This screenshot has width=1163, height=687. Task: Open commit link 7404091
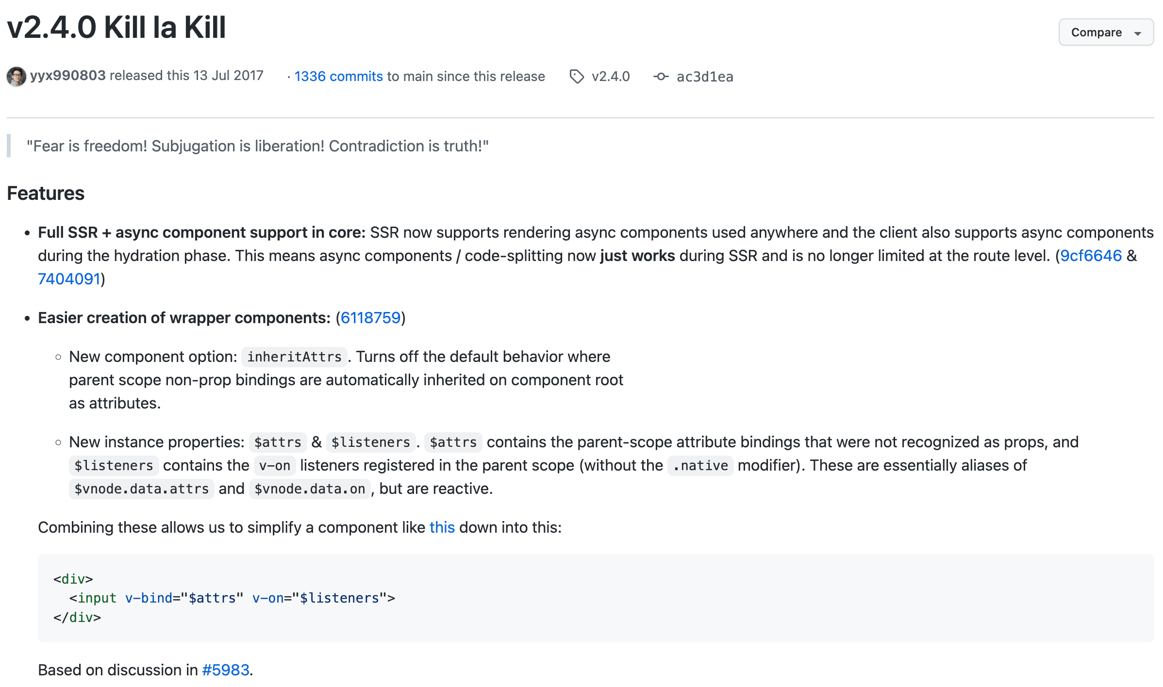[69, 279]
